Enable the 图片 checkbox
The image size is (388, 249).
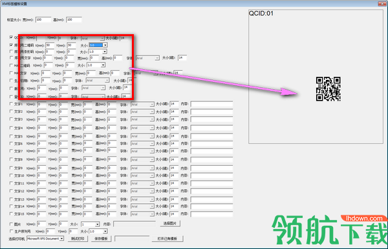pos(11,224)
